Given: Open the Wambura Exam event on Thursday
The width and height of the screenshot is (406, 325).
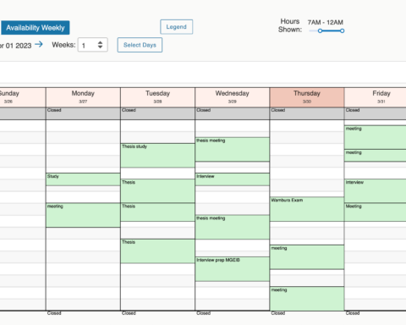Looking at the screenshot, I should pos(307,209).
